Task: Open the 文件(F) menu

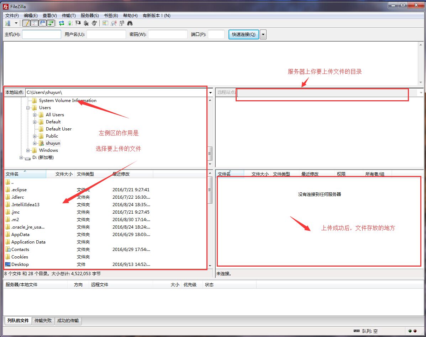Action: (12, 16)
